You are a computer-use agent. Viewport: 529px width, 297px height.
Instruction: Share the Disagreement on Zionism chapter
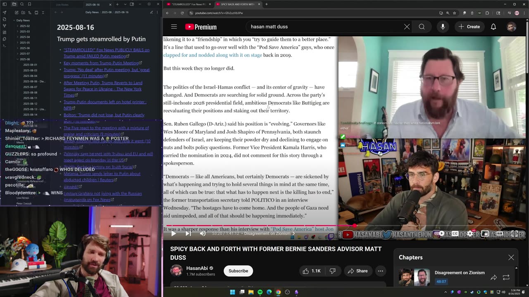493,278
